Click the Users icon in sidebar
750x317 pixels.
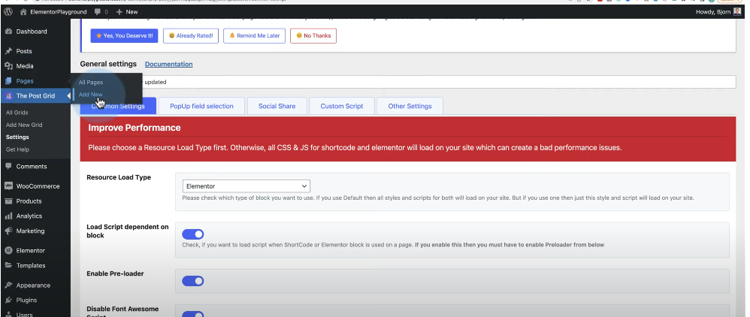(8, 314)
